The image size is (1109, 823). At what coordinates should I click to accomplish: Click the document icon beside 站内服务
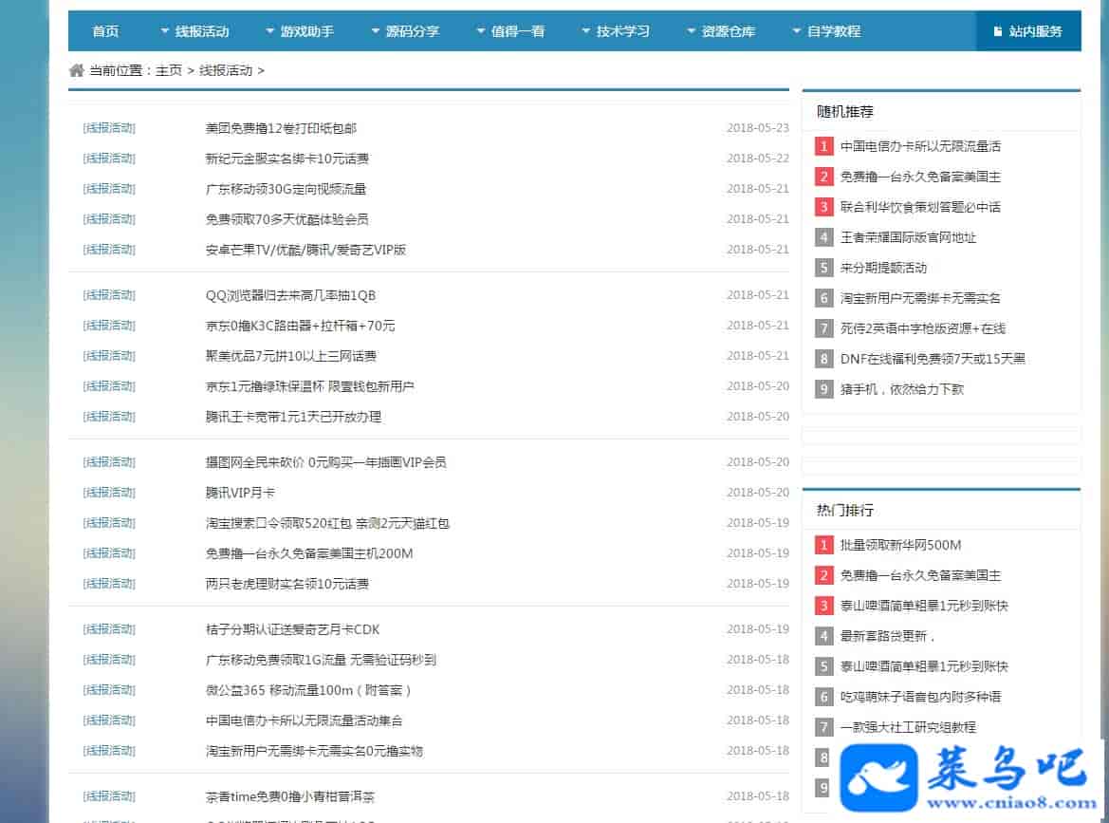tap(997, 31)
